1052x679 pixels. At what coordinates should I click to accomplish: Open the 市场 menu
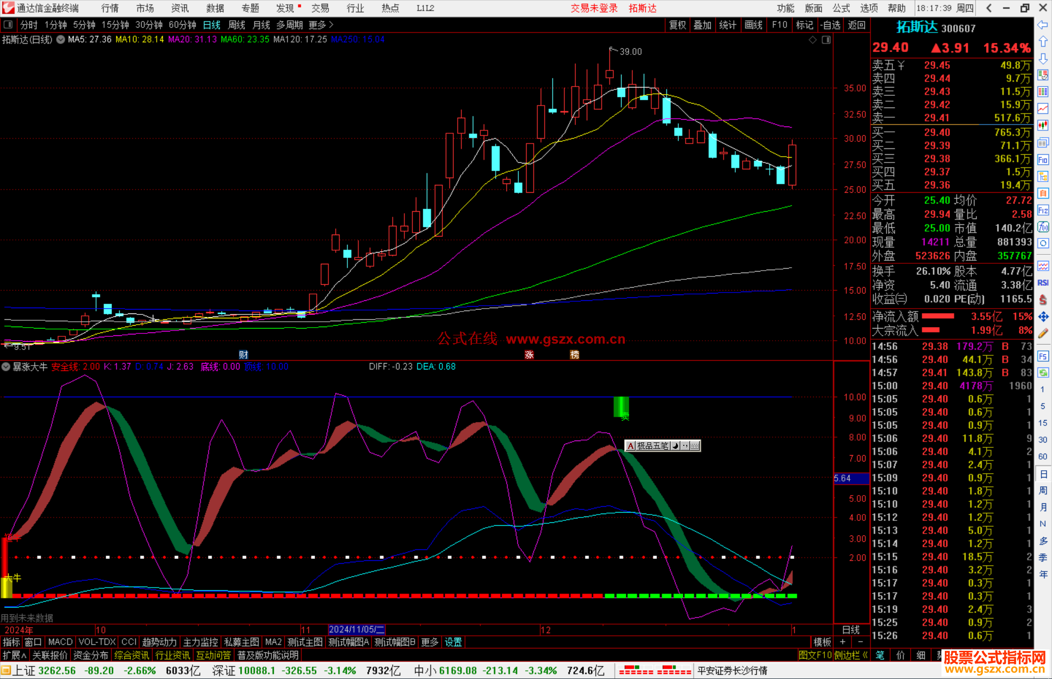coord(145,8)
